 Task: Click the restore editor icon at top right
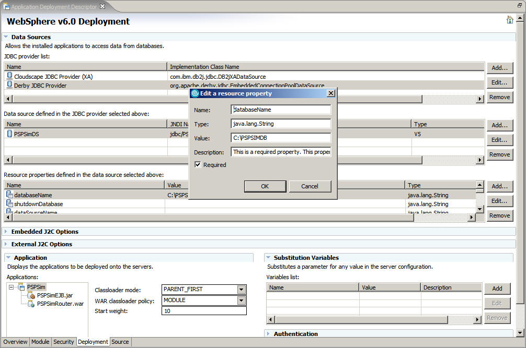(520, 5)
